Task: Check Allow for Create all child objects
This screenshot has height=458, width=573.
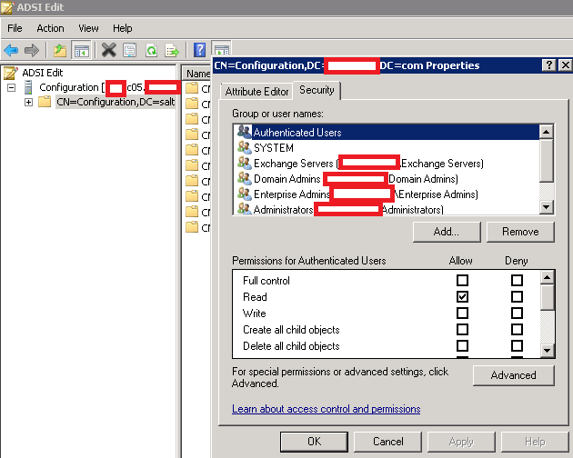Action: [x=462, y=330]
